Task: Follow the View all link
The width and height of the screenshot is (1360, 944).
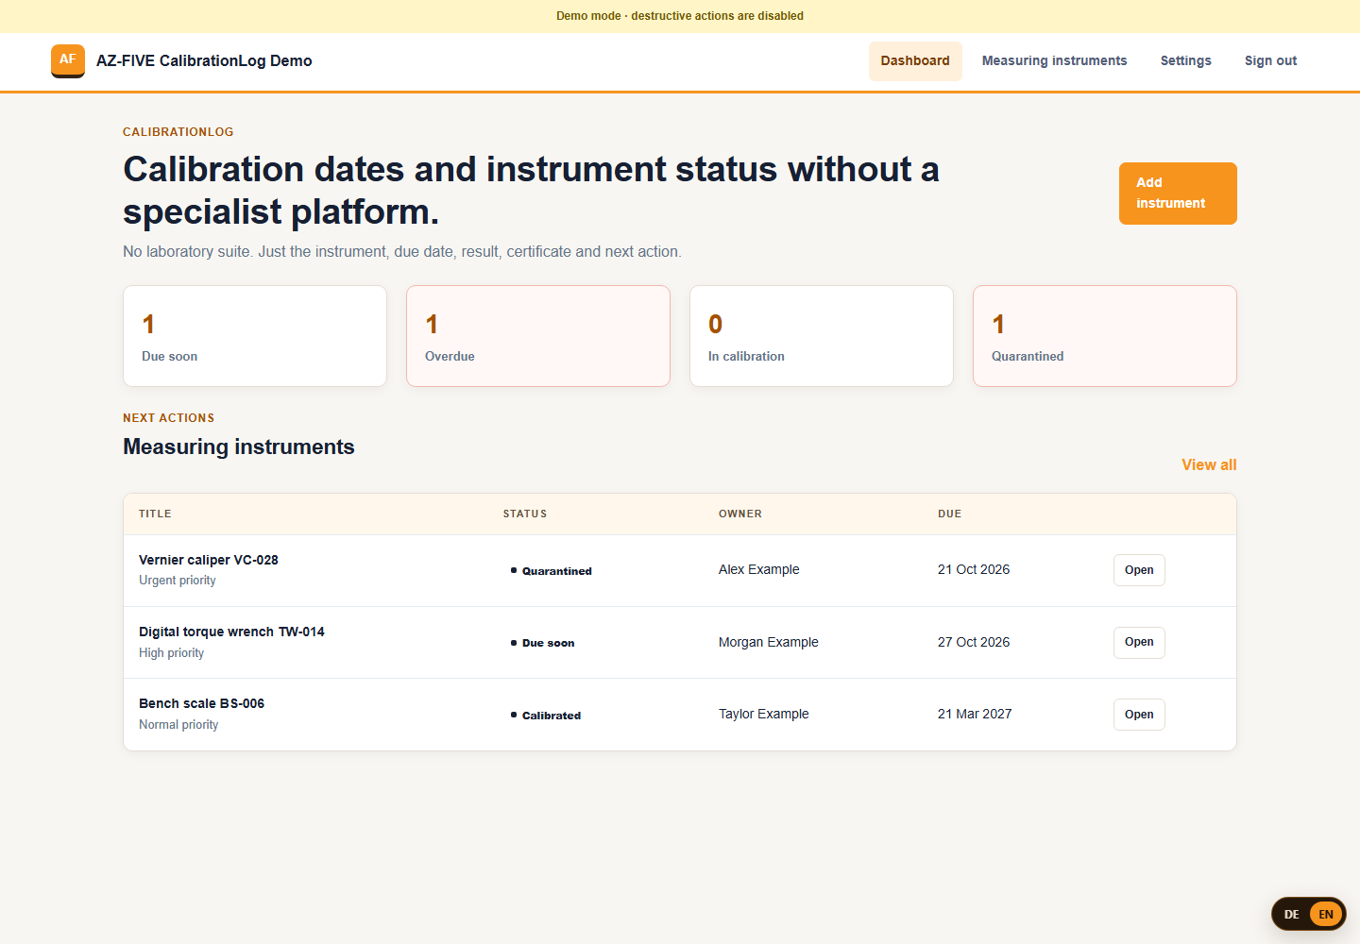Action: pyautogui.click(x=1209, y=464)
